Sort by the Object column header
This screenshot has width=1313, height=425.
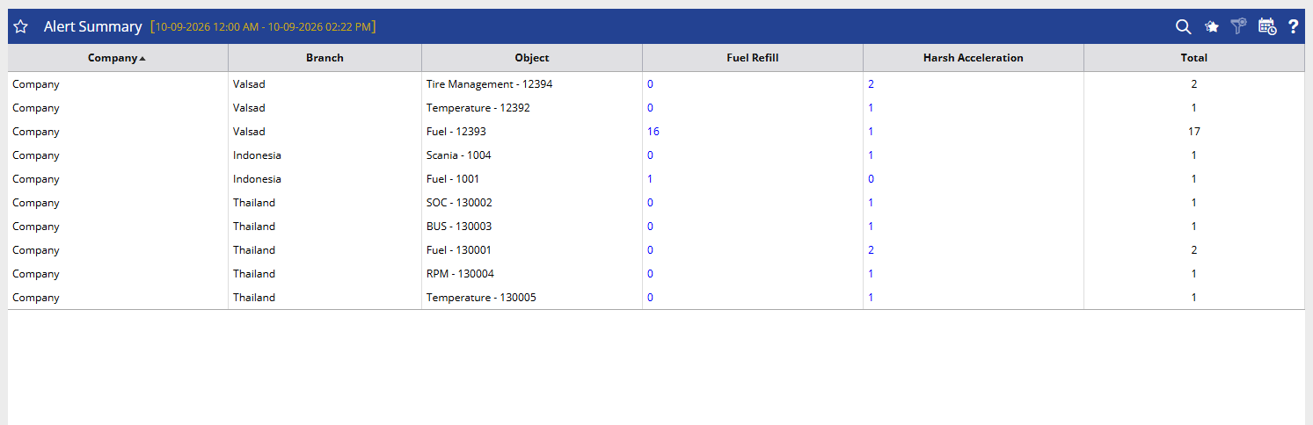[x=532, y=58]
